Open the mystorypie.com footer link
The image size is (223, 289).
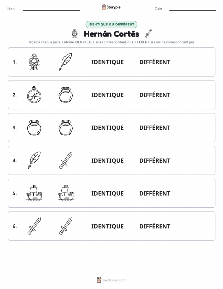[x=111, y=280]
